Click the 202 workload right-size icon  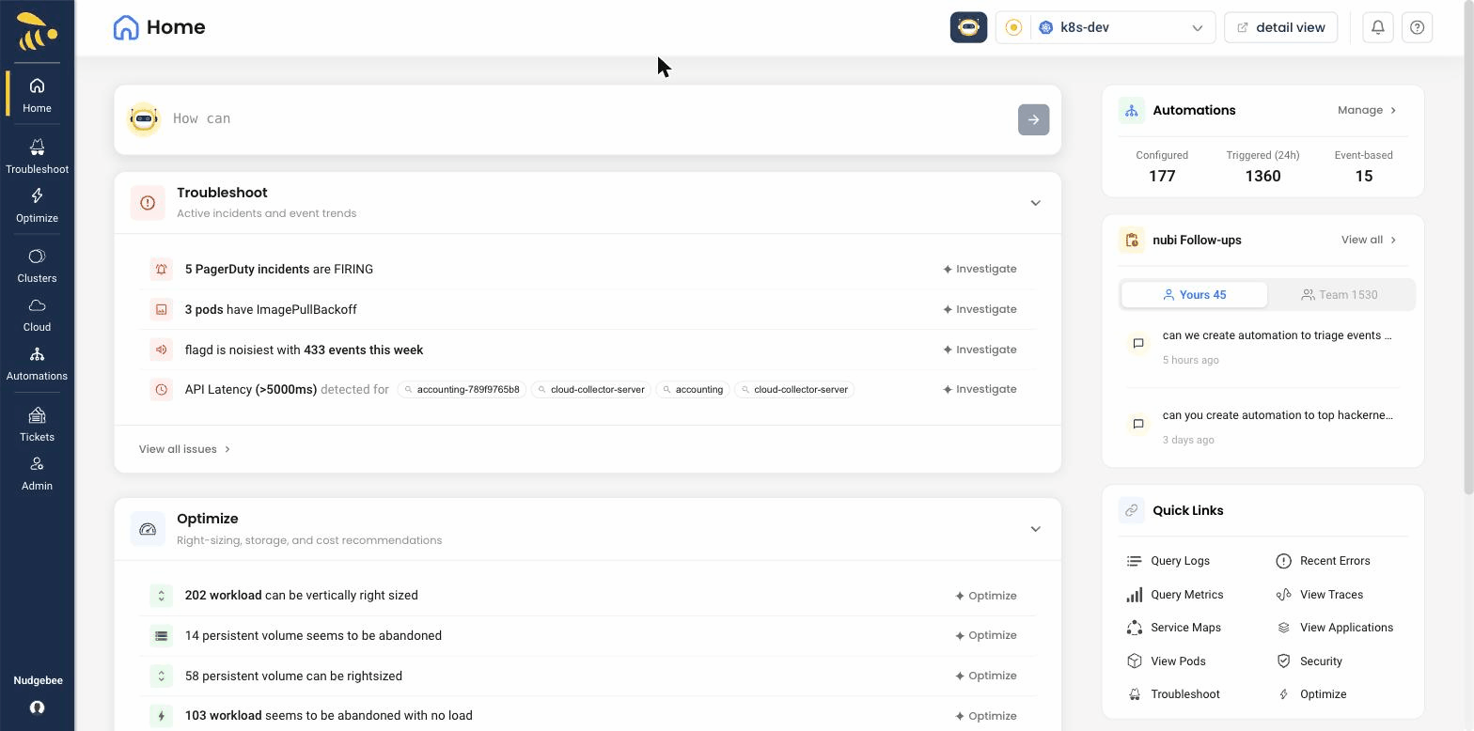click(161, 596)
